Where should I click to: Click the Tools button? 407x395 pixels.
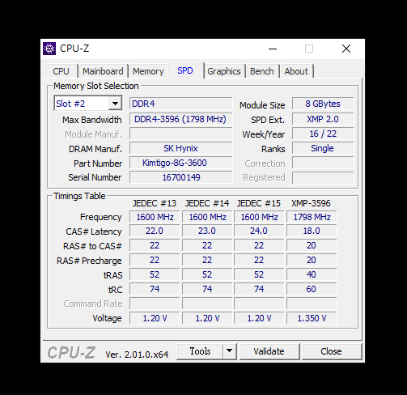pos(200,351)
